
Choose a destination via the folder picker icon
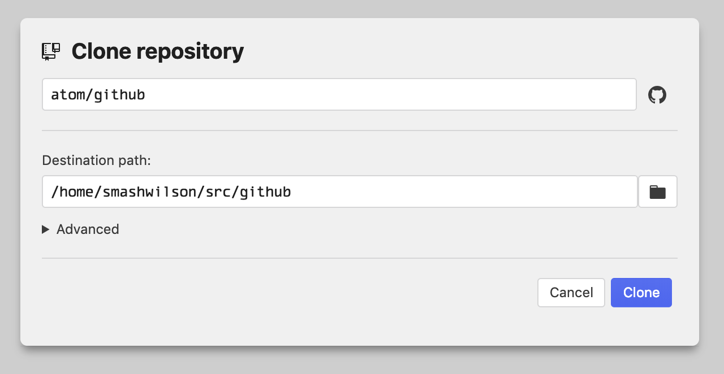657,191
